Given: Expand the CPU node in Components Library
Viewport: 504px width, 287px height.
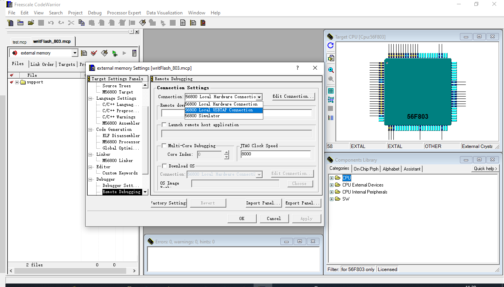Looking at the screenshot, I should click(x=332, y=178).
